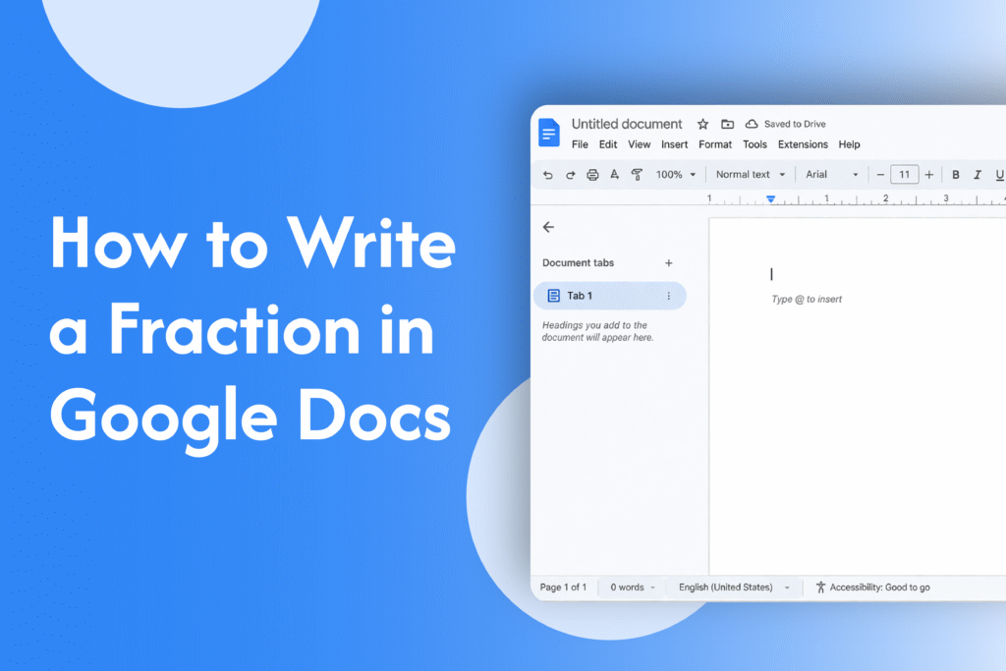Select the Paint format tool
This screenshot has width=1006, height=671.
[x=637, y=174]
